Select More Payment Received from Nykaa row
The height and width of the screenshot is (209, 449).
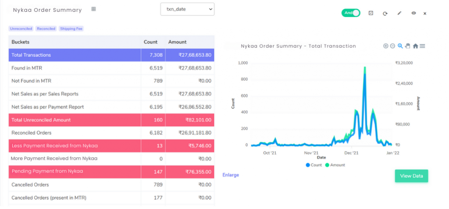pos(111,159)
